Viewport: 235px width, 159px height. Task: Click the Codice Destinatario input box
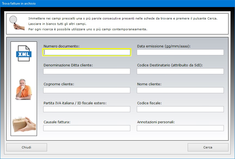[x=180, y=71]
